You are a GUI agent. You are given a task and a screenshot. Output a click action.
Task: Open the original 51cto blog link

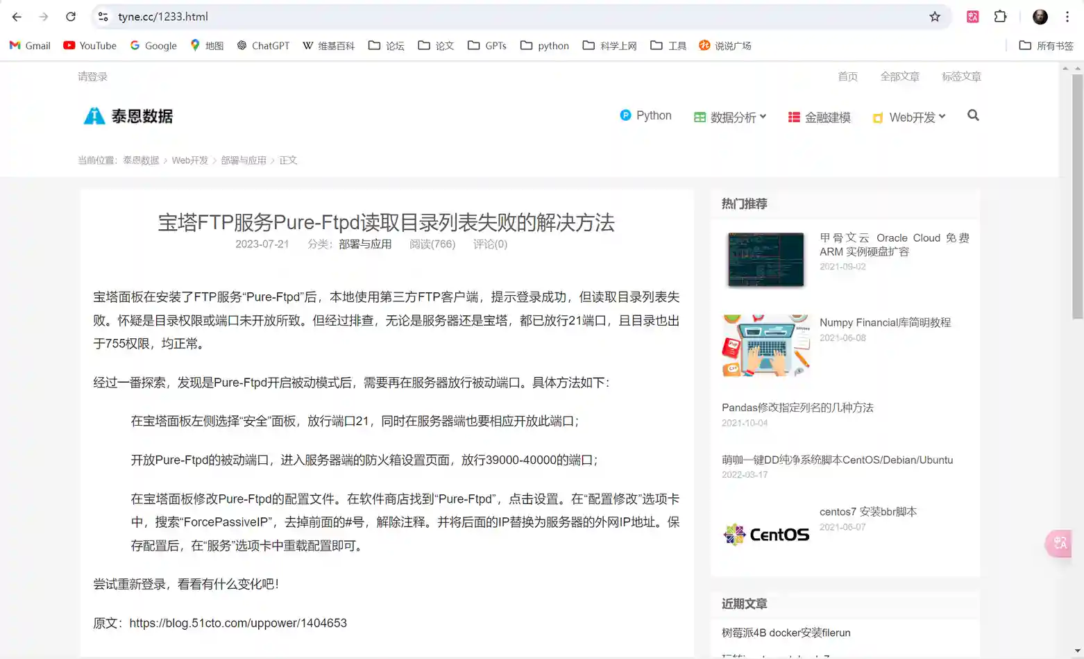pos(238,623)
